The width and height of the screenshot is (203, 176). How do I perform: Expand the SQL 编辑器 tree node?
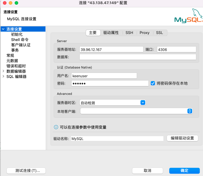point(3,76)
